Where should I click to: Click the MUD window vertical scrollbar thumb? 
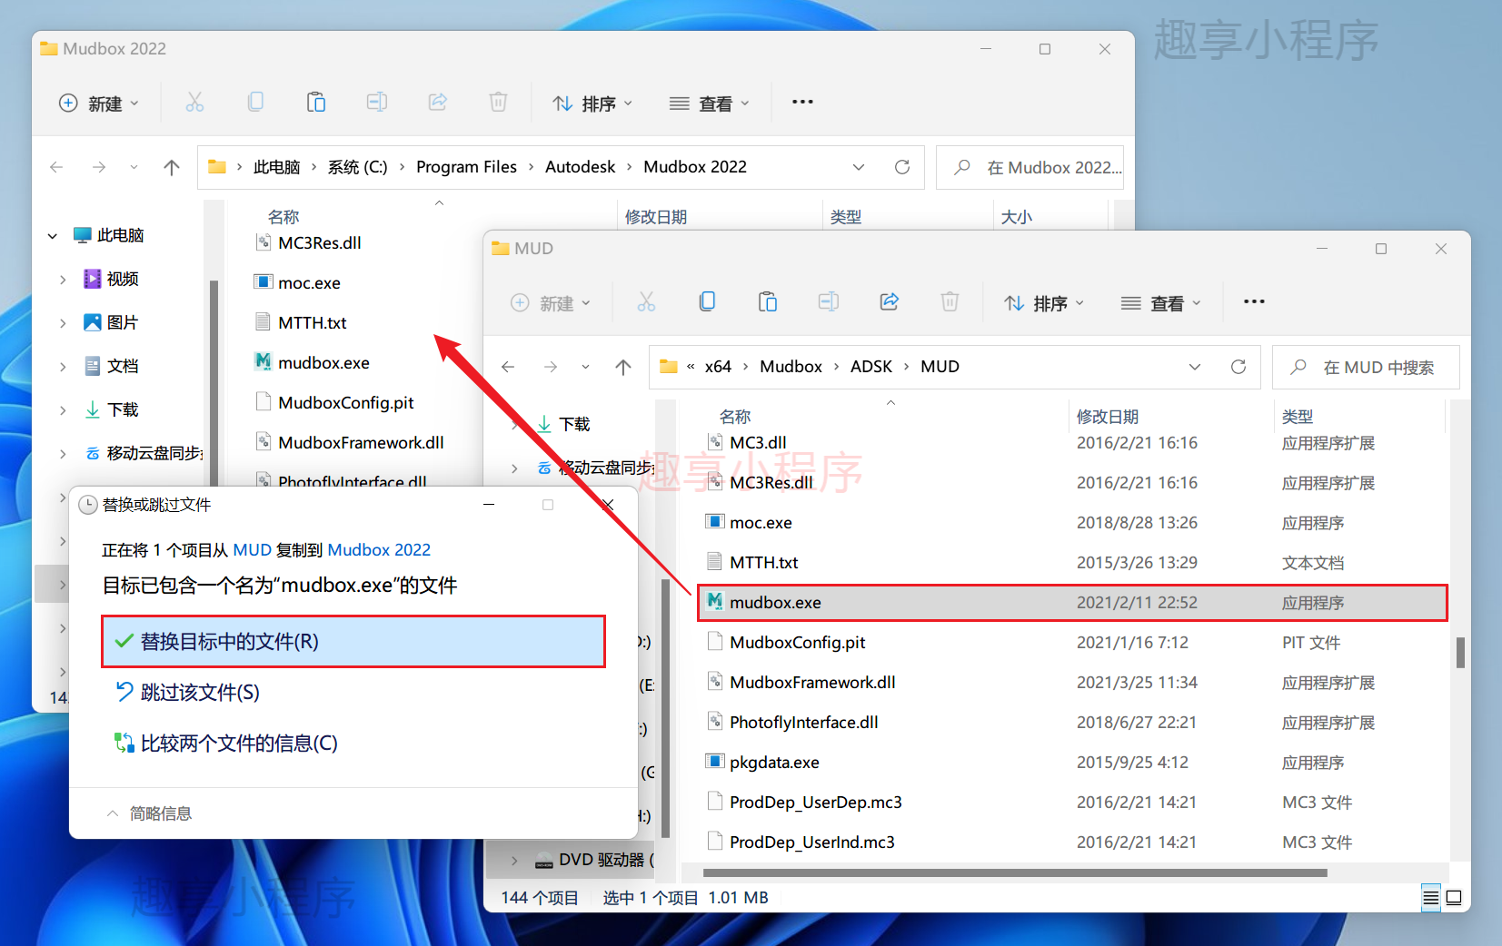pyautogui.click(x=1460, y=652)
